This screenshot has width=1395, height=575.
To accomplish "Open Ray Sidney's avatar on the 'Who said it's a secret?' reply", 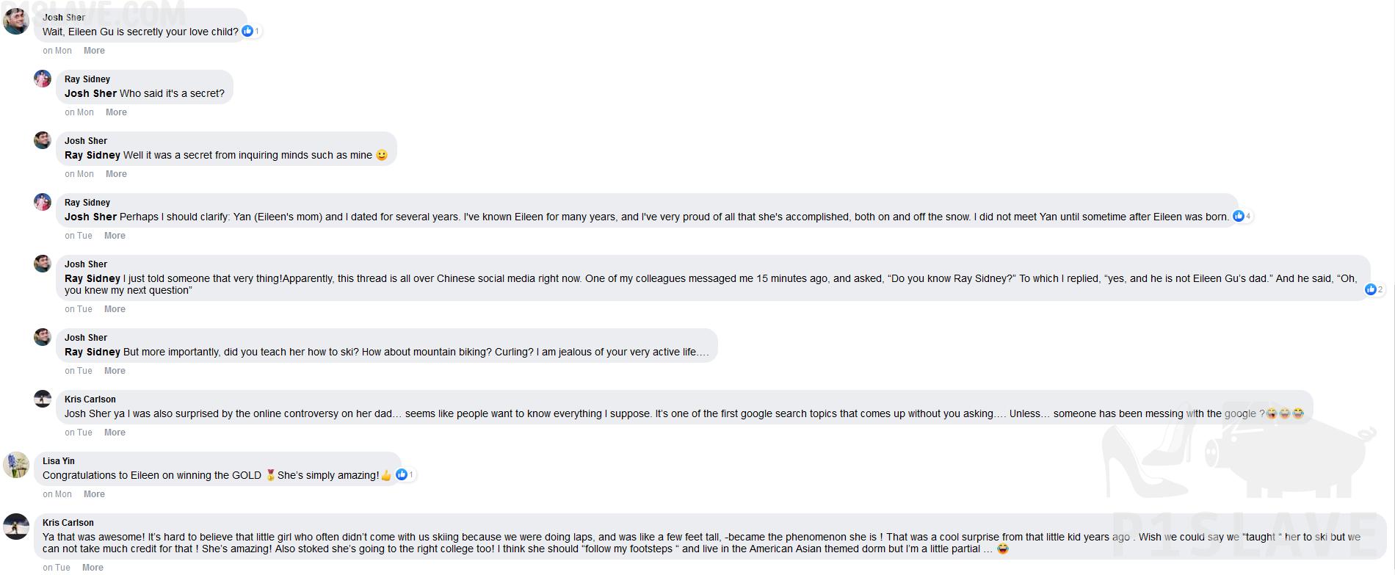I will tap(43, 79).
